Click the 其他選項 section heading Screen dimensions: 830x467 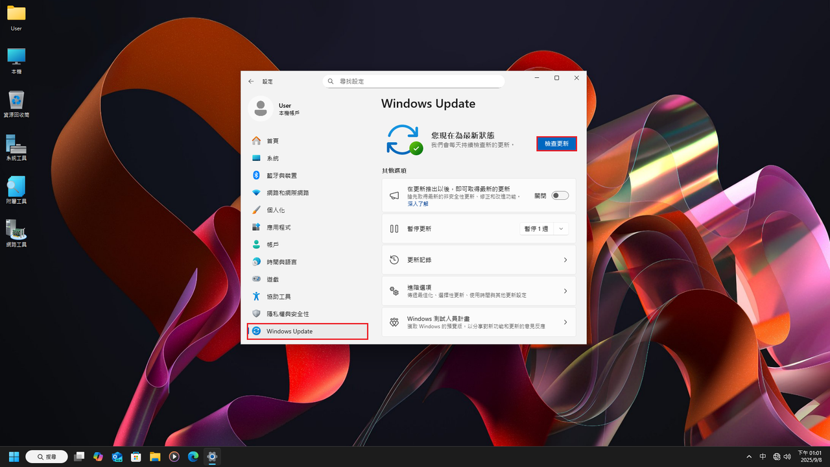click(394, 171)
